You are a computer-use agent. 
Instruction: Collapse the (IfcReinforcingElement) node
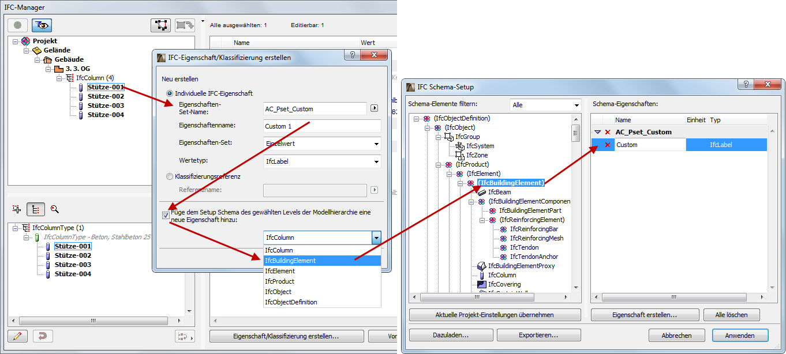coord(483,220)
